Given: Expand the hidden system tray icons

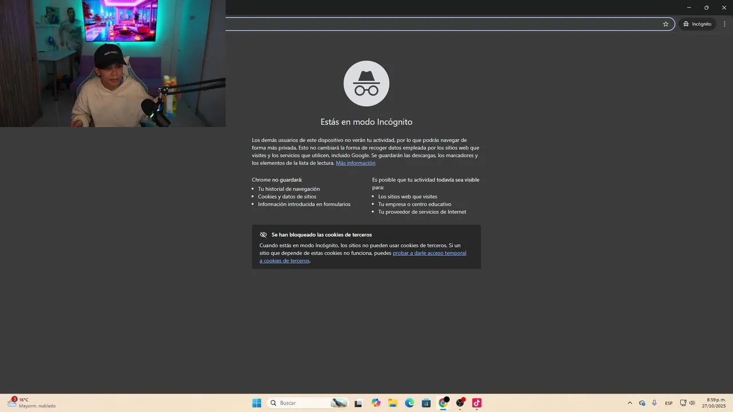Looking at the screenshot, I should [630, 403].
